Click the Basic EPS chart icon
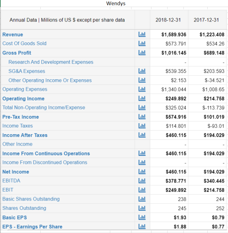Viewport: 228px width, 233px height. (142, 218)
